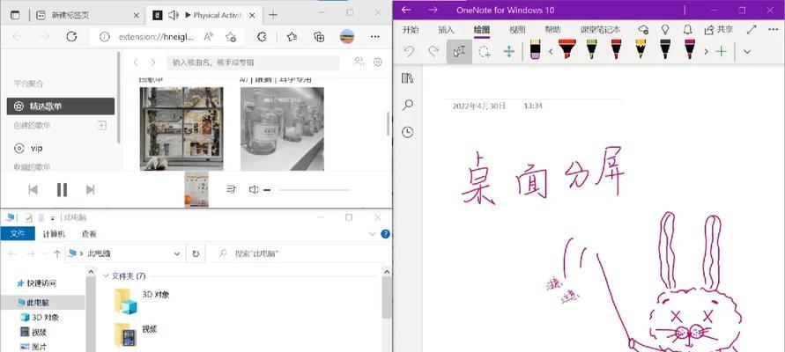The height and width of the screenshot is (352, 785).
Task: Select the magenta pen in OneNote
Action: (690, 49)
